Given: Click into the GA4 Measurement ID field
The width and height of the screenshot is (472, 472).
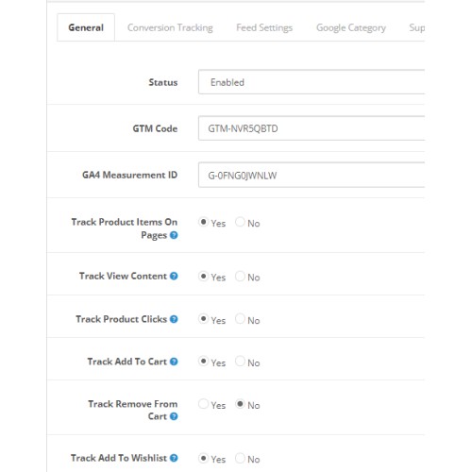Looking at the screenshot, I should 312,175.
